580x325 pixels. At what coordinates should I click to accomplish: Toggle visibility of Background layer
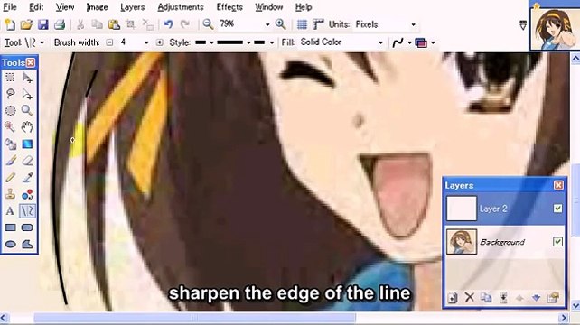[x=557, y=241]
